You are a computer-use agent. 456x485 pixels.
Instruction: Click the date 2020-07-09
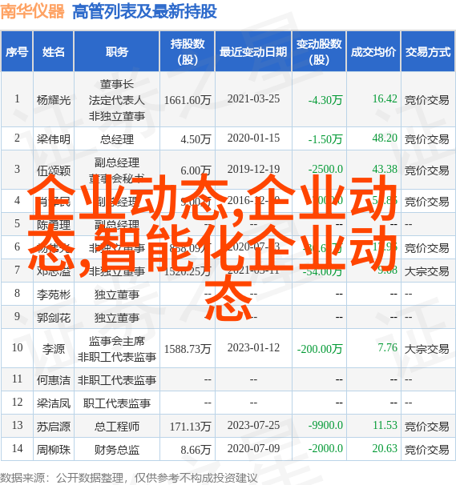pyautogui.click(x=253, y=448)
